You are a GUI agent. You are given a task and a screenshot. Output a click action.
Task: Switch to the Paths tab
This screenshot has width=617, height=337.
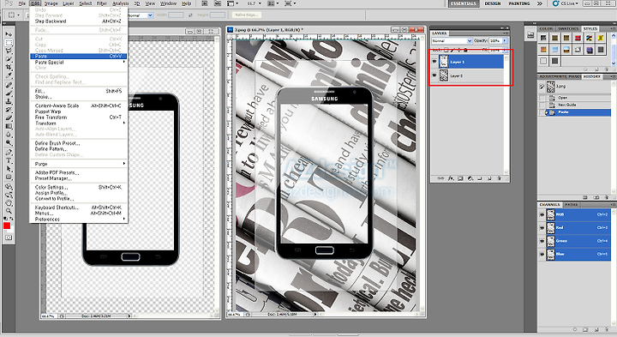click(x=571, y=205)
